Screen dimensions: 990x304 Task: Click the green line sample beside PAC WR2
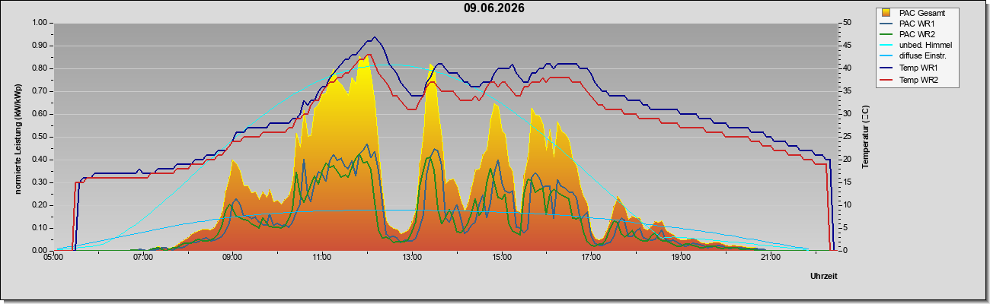887,34
